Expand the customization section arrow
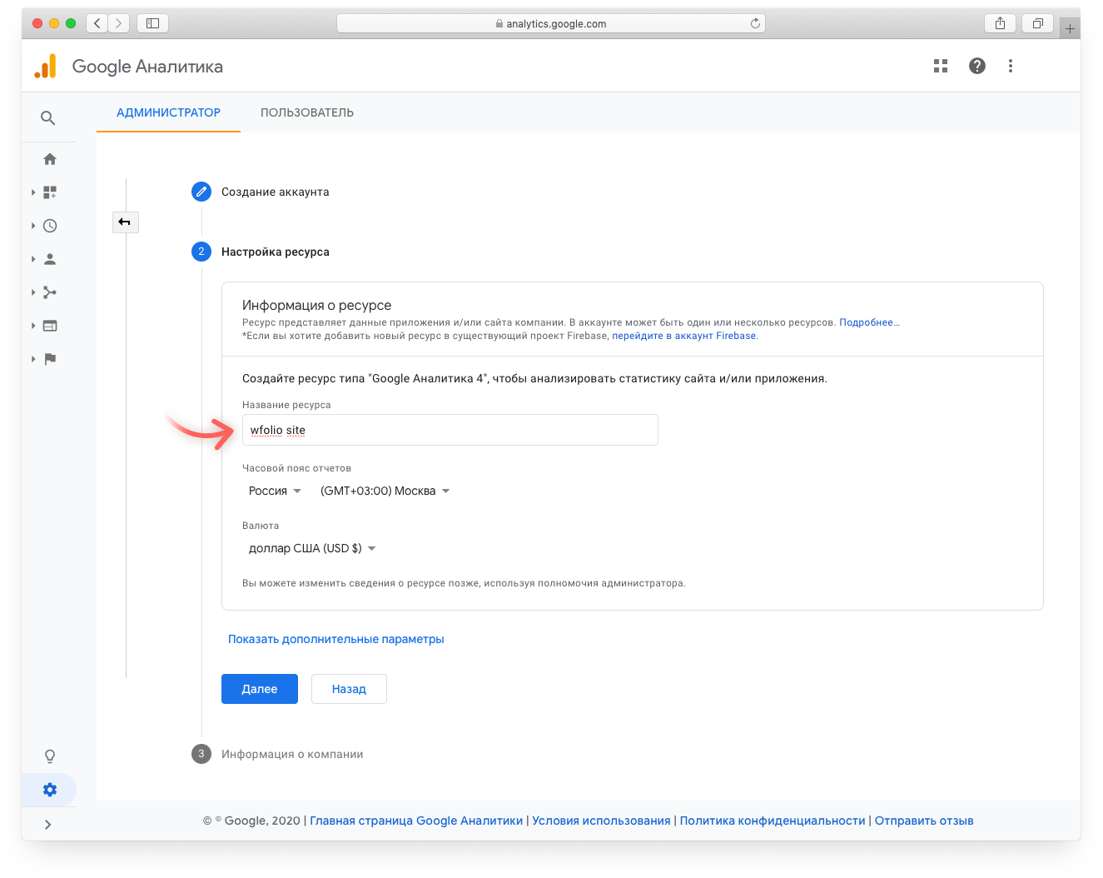Viewport: 1103px width, 878px height. click(x=33, y=192)
